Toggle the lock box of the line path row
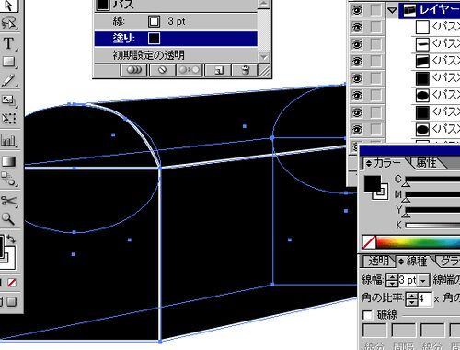This screenshot has width=460, height=350. [375, 44]
